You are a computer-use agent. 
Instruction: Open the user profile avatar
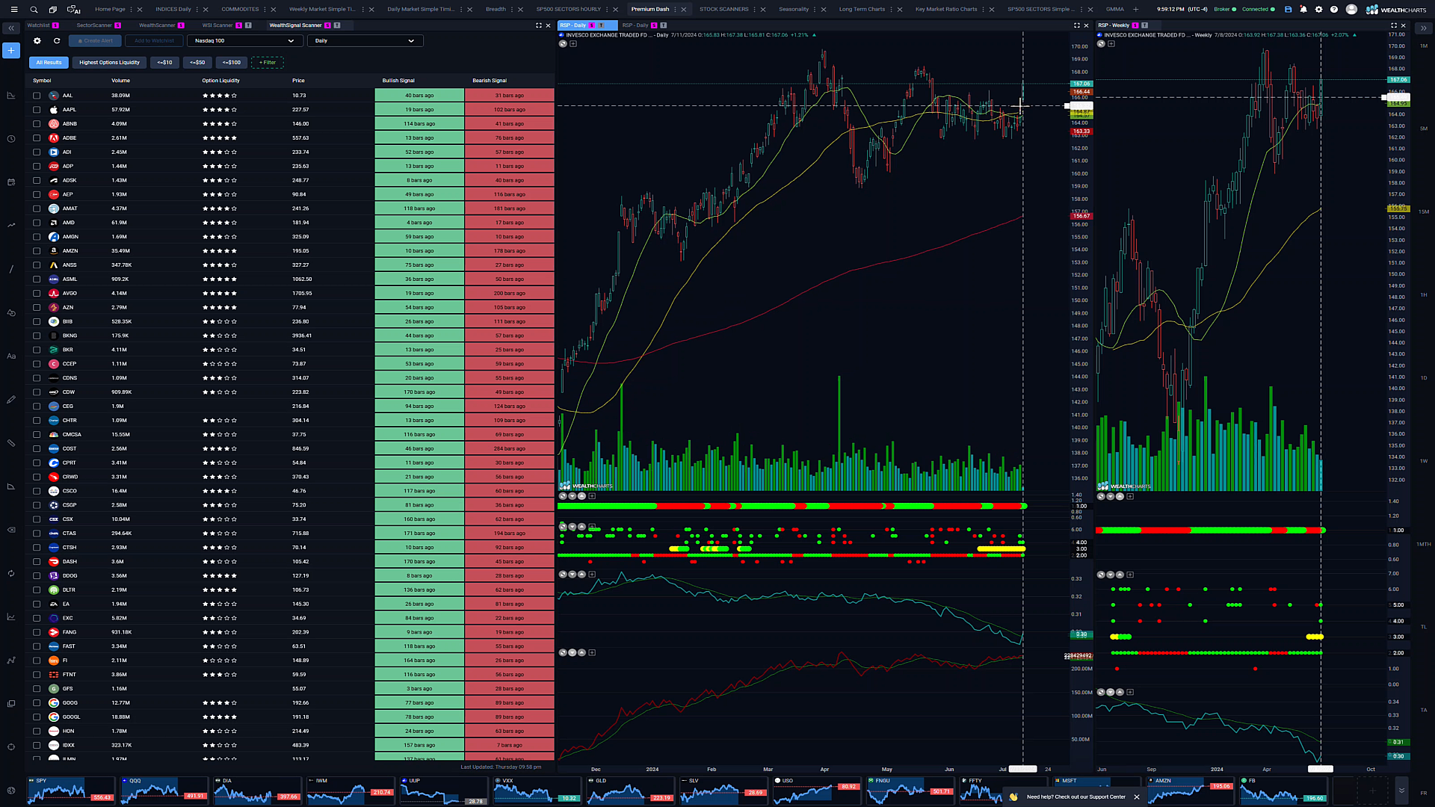coord(1351,10)
